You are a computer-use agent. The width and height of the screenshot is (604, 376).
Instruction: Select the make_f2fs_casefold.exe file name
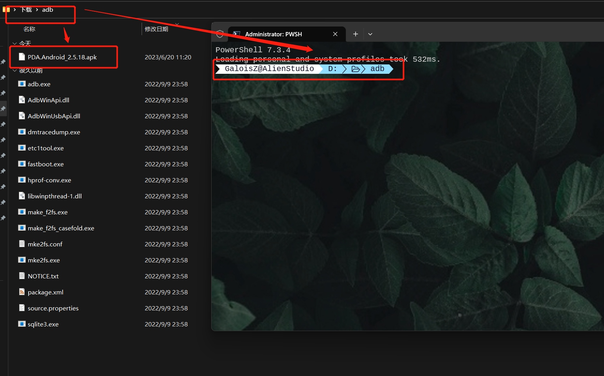tap(61, 228)
